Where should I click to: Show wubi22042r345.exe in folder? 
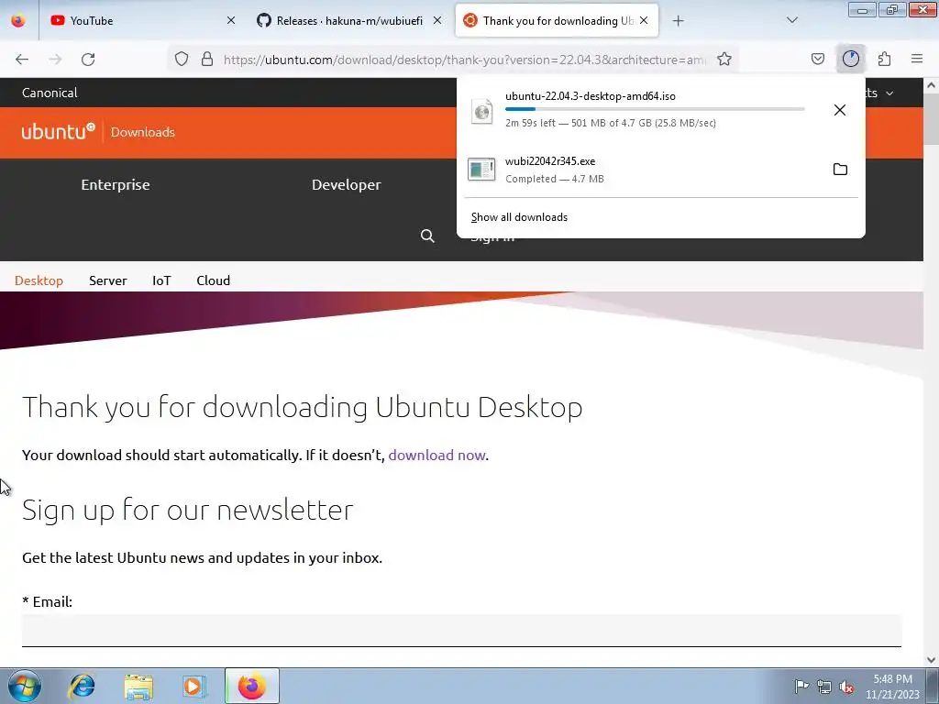click(x=840, y=170)
